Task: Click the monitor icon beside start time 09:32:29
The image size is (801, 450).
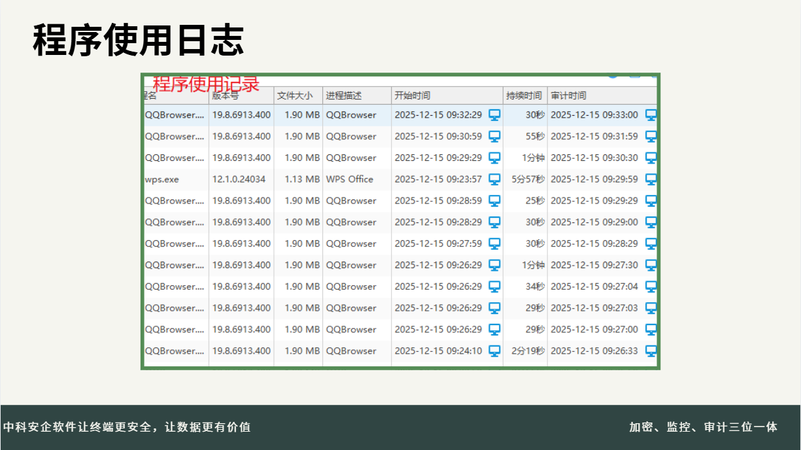Action: click(495, 115)
